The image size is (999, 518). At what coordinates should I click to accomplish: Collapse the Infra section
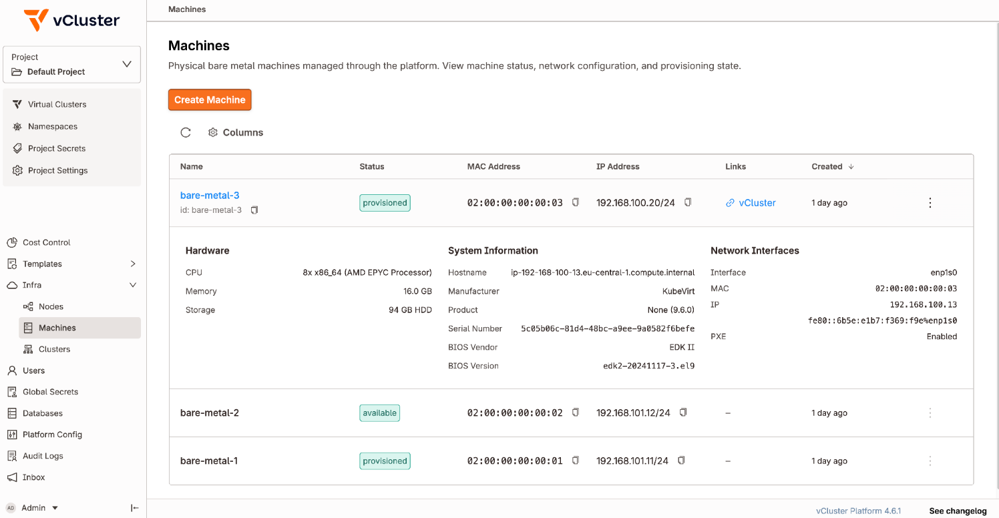[132, 285]
